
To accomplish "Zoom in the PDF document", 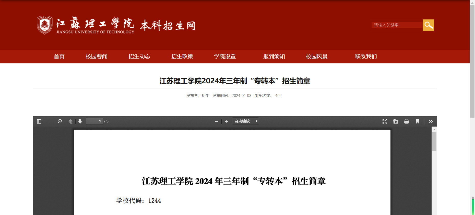I will tap(226, 121).
